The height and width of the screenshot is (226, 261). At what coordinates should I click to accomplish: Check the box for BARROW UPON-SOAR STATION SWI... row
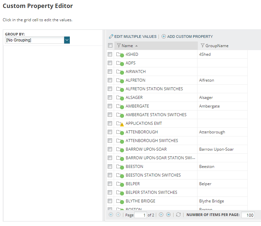(110, 158)
